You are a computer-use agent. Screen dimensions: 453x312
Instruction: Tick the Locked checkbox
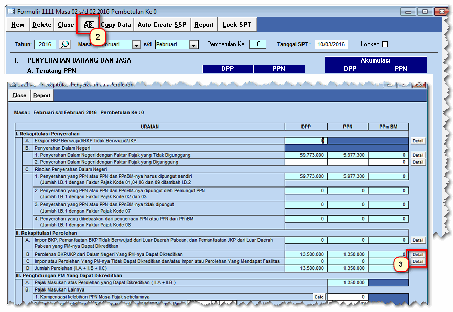[x=385, y=45]
